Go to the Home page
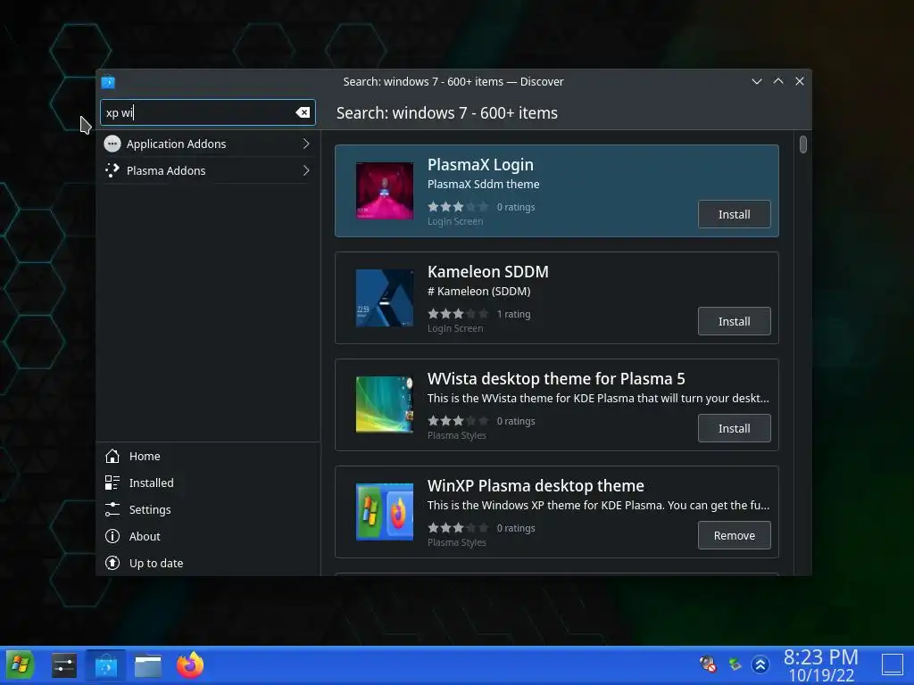This screenshot has width=914, height=685. click(x=208, y=456)
